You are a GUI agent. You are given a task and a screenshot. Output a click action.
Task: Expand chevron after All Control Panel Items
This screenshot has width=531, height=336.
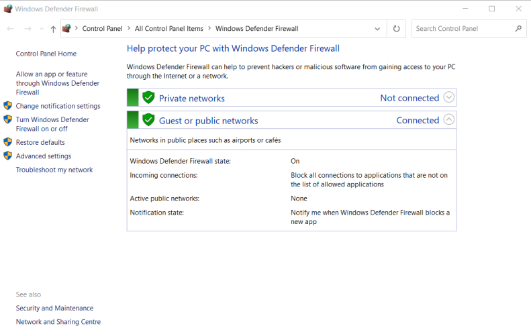(209, 28)
